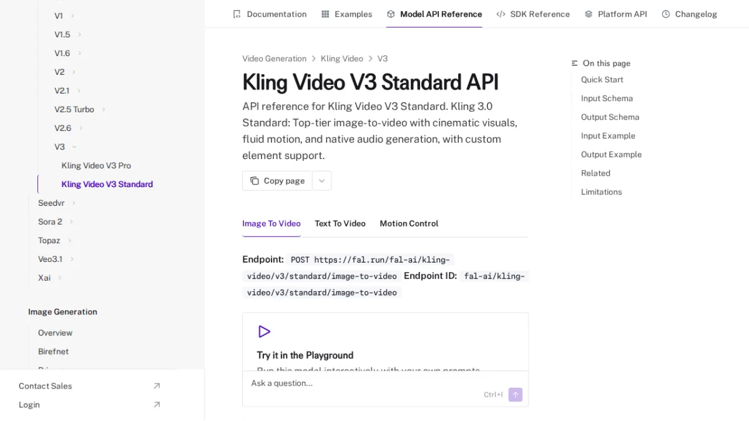The height and width of the screenshot is (421, 749).
Task: Select the Motion Control tab
Action: click(409, 223)
